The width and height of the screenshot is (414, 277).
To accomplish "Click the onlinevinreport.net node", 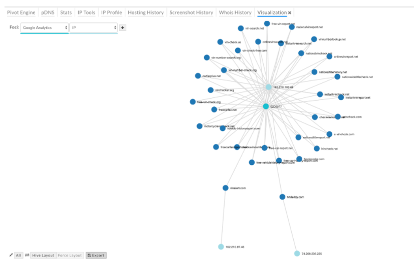I will tap(329, 56).
